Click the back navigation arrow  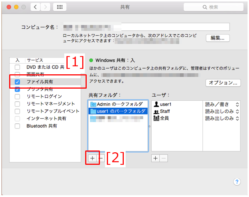tap(35, 7)
